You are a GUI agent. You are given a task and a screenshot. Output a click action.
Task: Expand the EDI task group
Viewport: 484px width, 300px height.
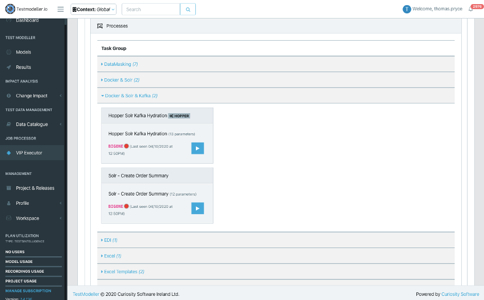(111, 240)
